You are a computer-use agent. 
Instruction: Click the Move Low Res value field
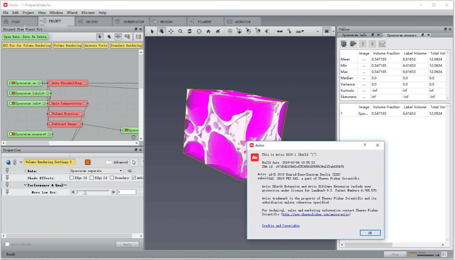pos(127,192)
